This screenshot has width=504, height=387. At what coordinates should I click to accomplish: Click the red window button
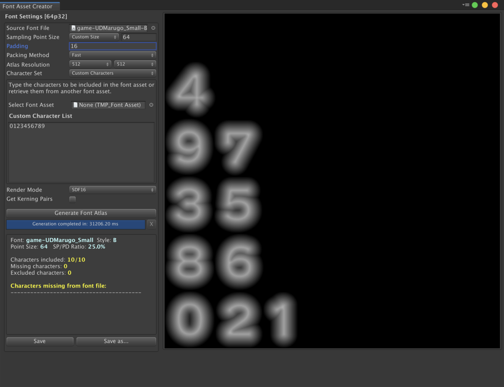pos(495,5)
